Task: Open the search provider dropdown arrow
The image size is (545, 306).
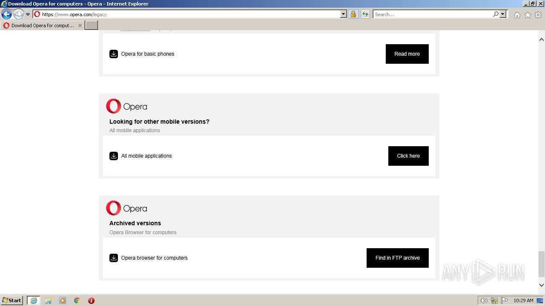Action: click(x=503, y=14)
